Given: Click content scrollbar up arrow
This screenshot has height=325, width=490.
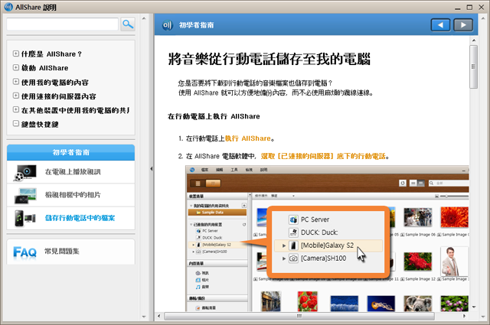Looking at the screenshot, I should pyautogui.click(x=474, y=41).
